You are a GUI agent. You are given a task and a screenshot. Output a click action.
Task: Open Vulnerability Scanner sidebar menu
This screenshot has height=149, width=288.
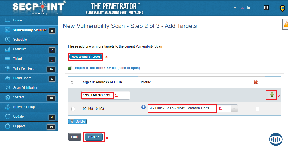pos(29,30)
